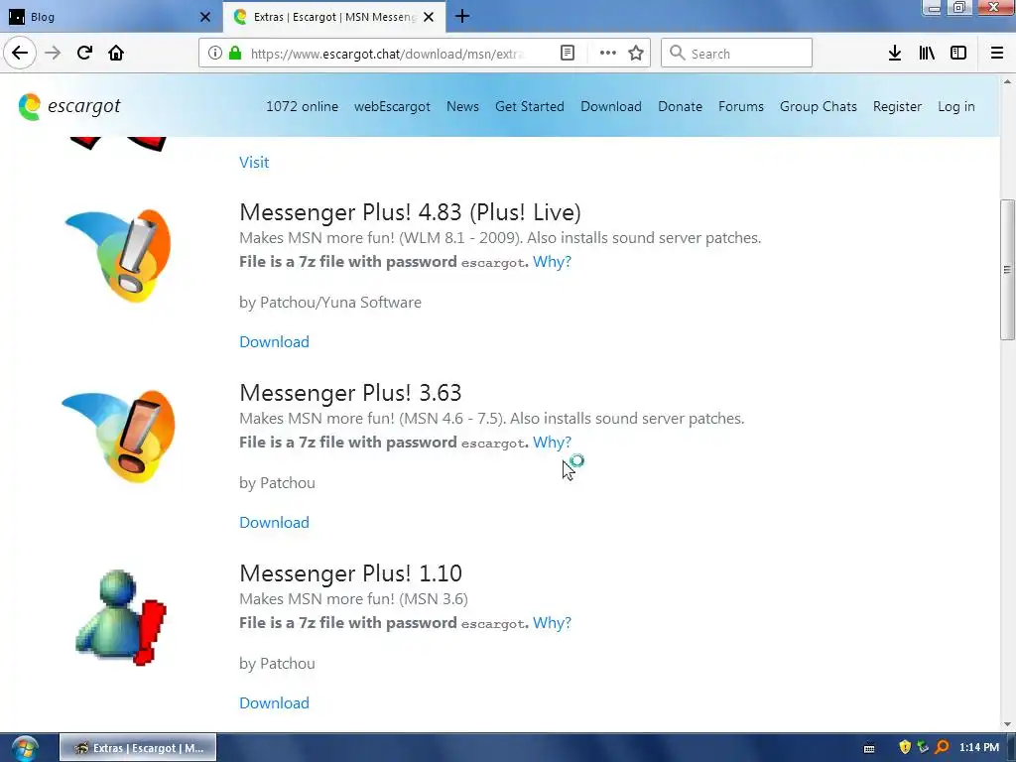
Task: Open the webEscargot nav item
Action: pos(392,106)
